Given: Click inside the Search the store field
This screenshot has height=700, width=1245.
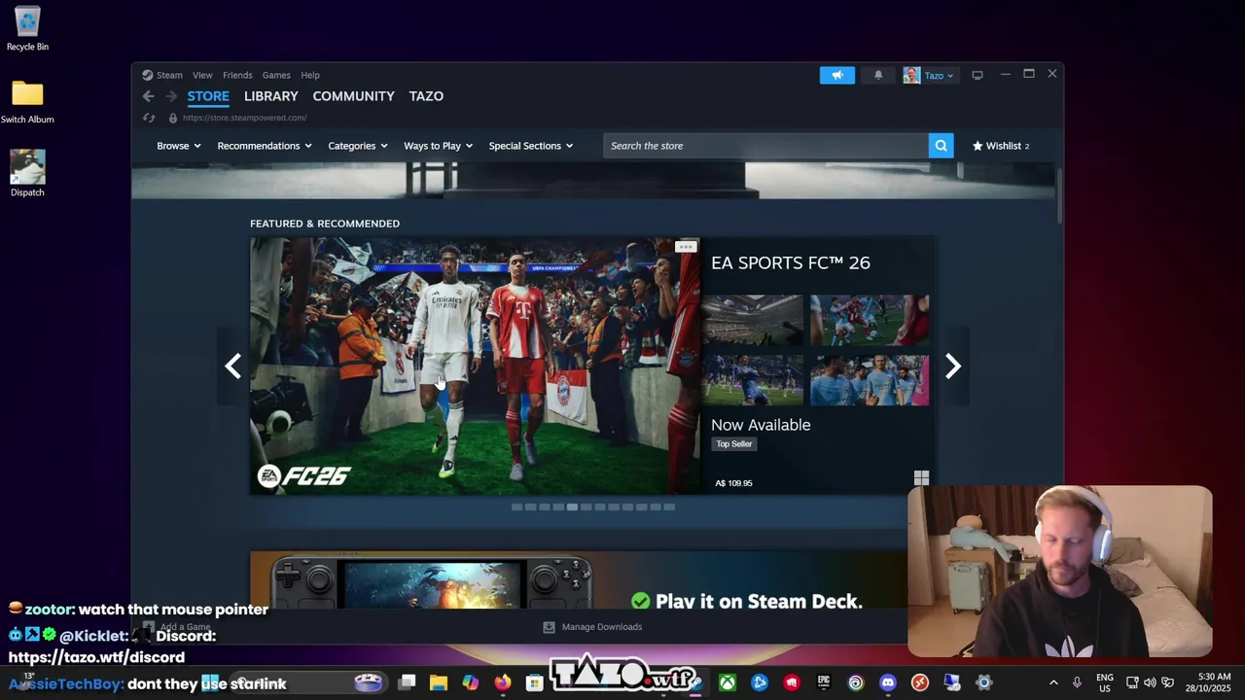Looking at the screenshot, I should coord(765,146).
